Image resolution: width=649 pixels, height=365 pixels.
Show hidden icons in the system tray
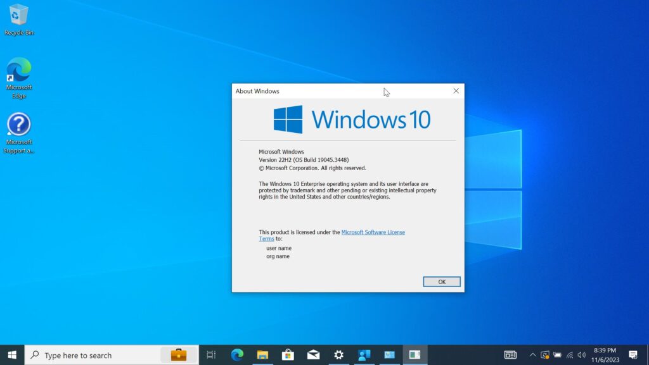click(x=532, y=355)
